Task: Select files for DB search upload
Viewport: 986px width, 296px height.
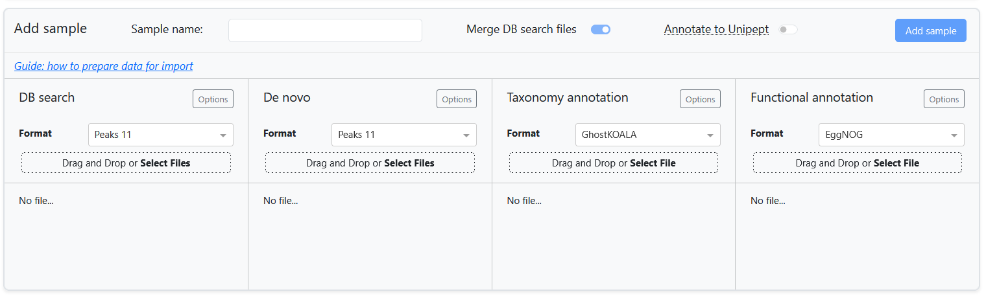Action: tap(165, 163)
